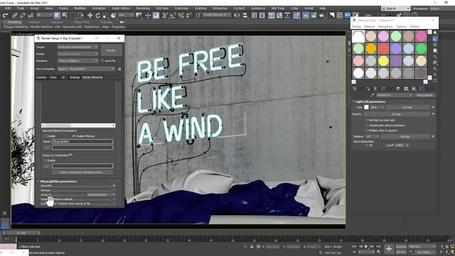This screenshot has height=256, width=455.
Task: Toggle Enable under Output to Combustion
Action: pos(45,160)
